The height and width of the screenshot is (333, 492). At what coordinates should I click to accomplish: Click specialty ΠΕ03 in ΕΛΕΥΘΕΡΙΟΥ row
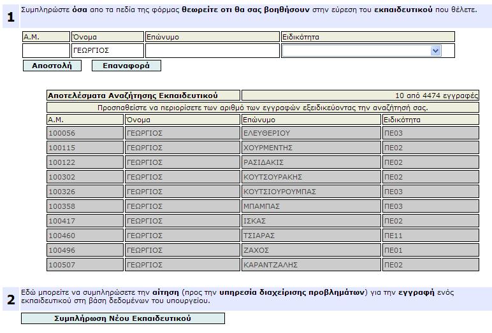[x=393, y=133]
